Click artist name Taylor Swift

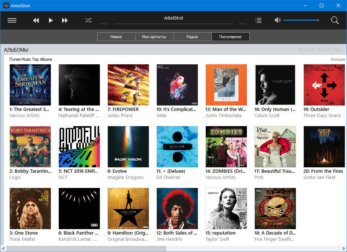pyautogui.click(x=217, y=239)
